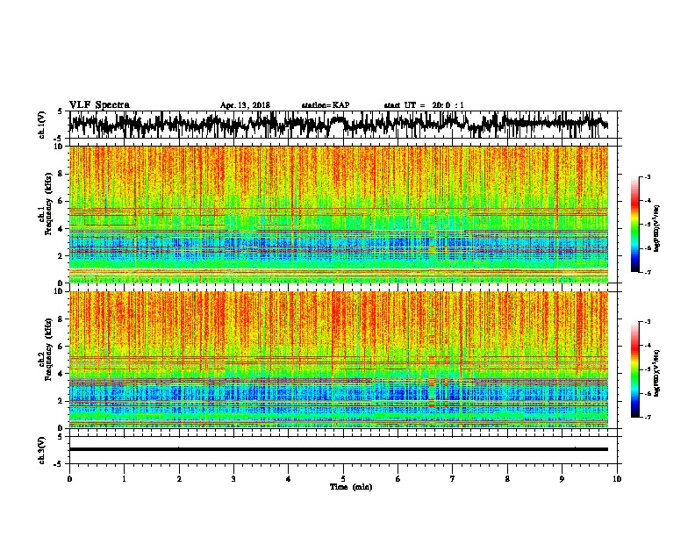Click the "-7" tick on ch.2 colorbar
Viewport: 695px width, 537px height.
(648, 417)
